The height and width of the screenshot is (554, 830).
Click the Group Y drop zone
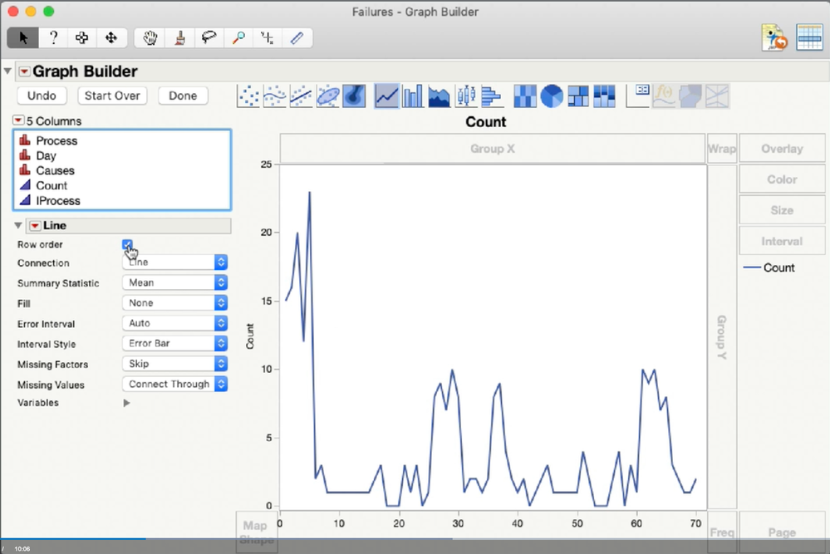click(x=722, y=336)
